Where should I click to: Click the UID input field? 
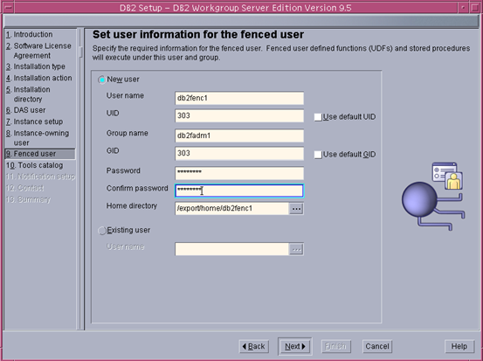(x=239, y=116)
